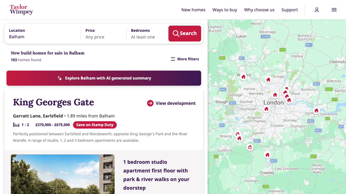Open the Bedrooms At least one dropdown
This screenshot has width=346, height=194.
[143, 37]
